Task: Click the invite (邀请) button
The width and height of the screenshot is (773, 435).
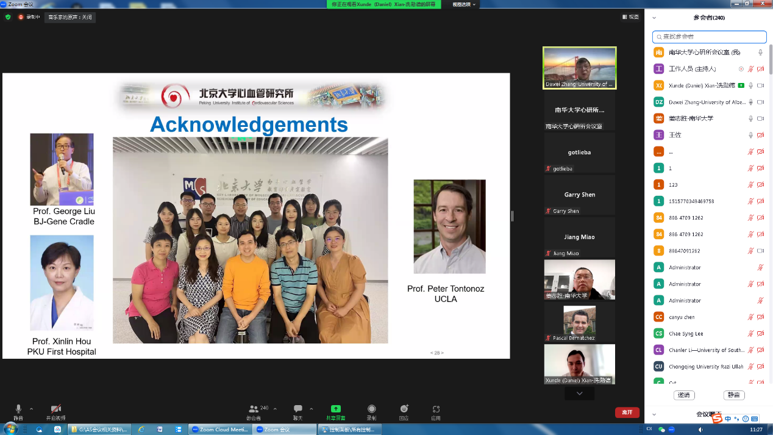Action: (x=685, y=395)
